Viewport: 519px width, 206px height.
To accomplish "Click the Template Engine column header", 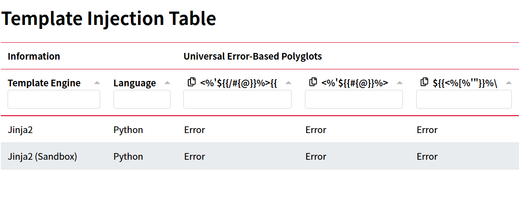I will 44,83.
